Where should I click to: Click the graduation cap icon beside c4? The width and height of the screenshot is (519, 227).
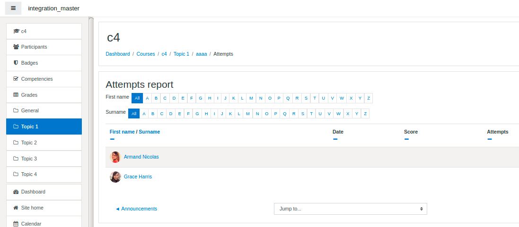point(16,31)
